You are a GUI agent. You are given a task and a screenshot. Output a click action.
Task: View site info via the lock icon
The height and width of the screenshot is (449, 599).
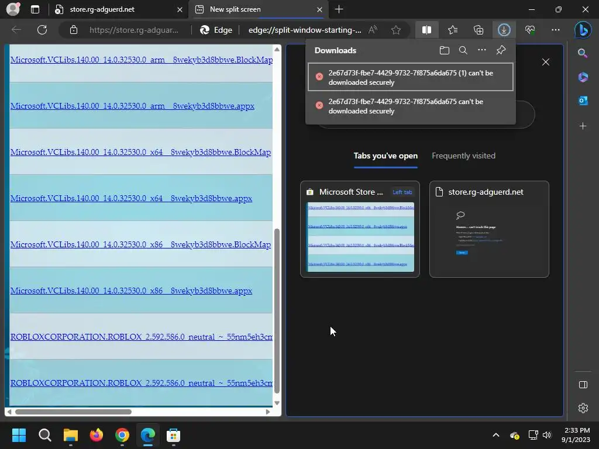point(74,30)
